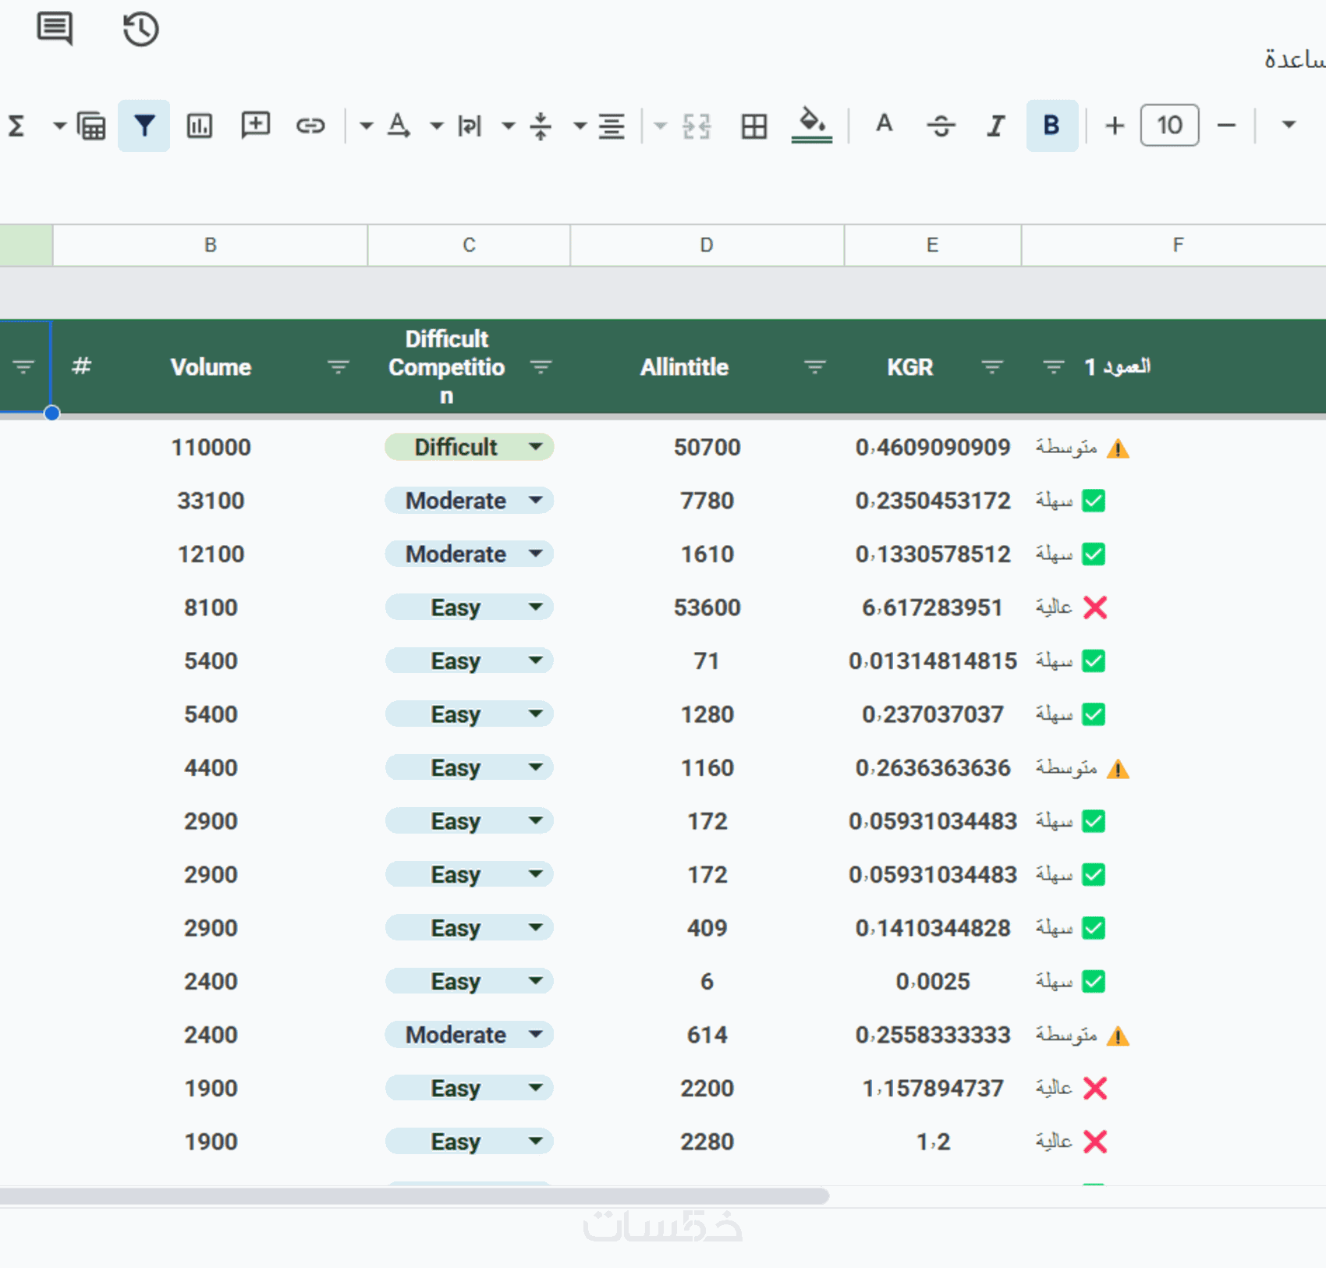Increase font size with plus button
Screen dimensions: 1326x1268
[x=1115, y=126]
